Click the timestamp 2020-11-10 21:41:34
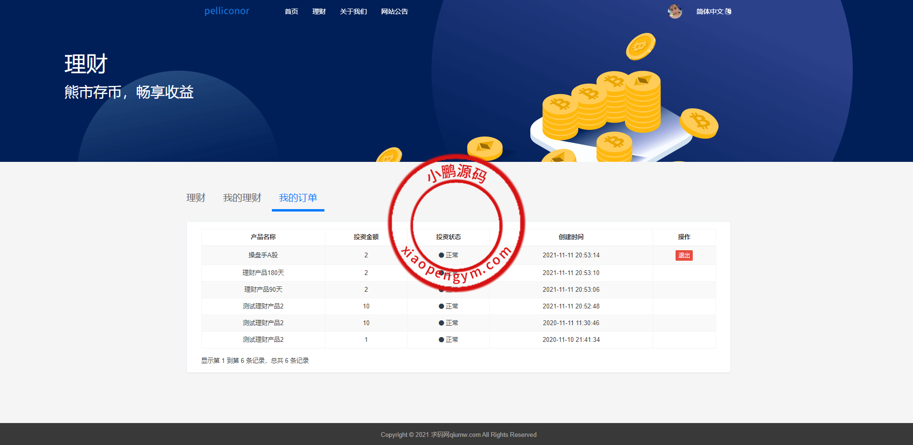 571,339
